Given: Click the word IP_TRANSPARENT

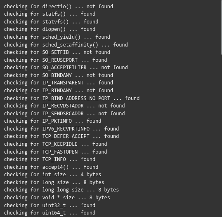Looking at the screenshot, I should point(63,83).
